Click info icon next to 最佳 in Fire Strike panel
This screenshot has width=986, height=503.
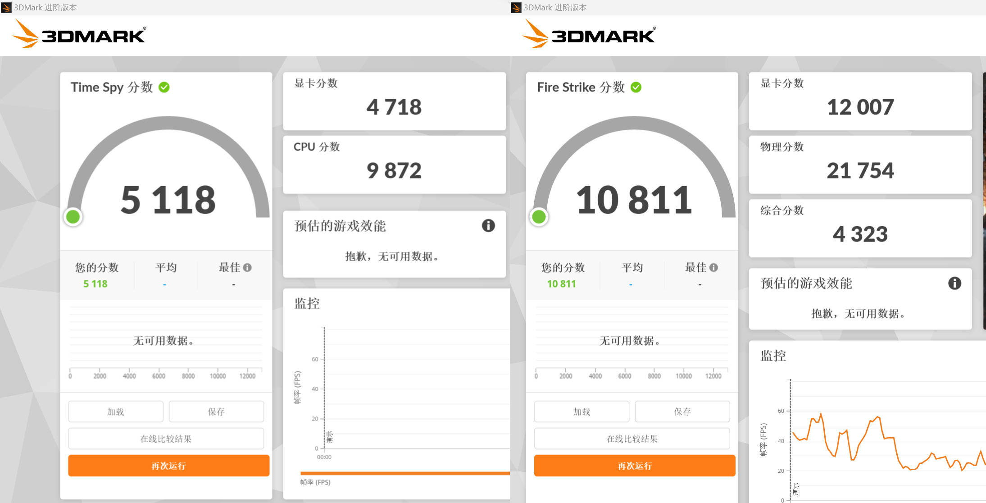(713, 267)
